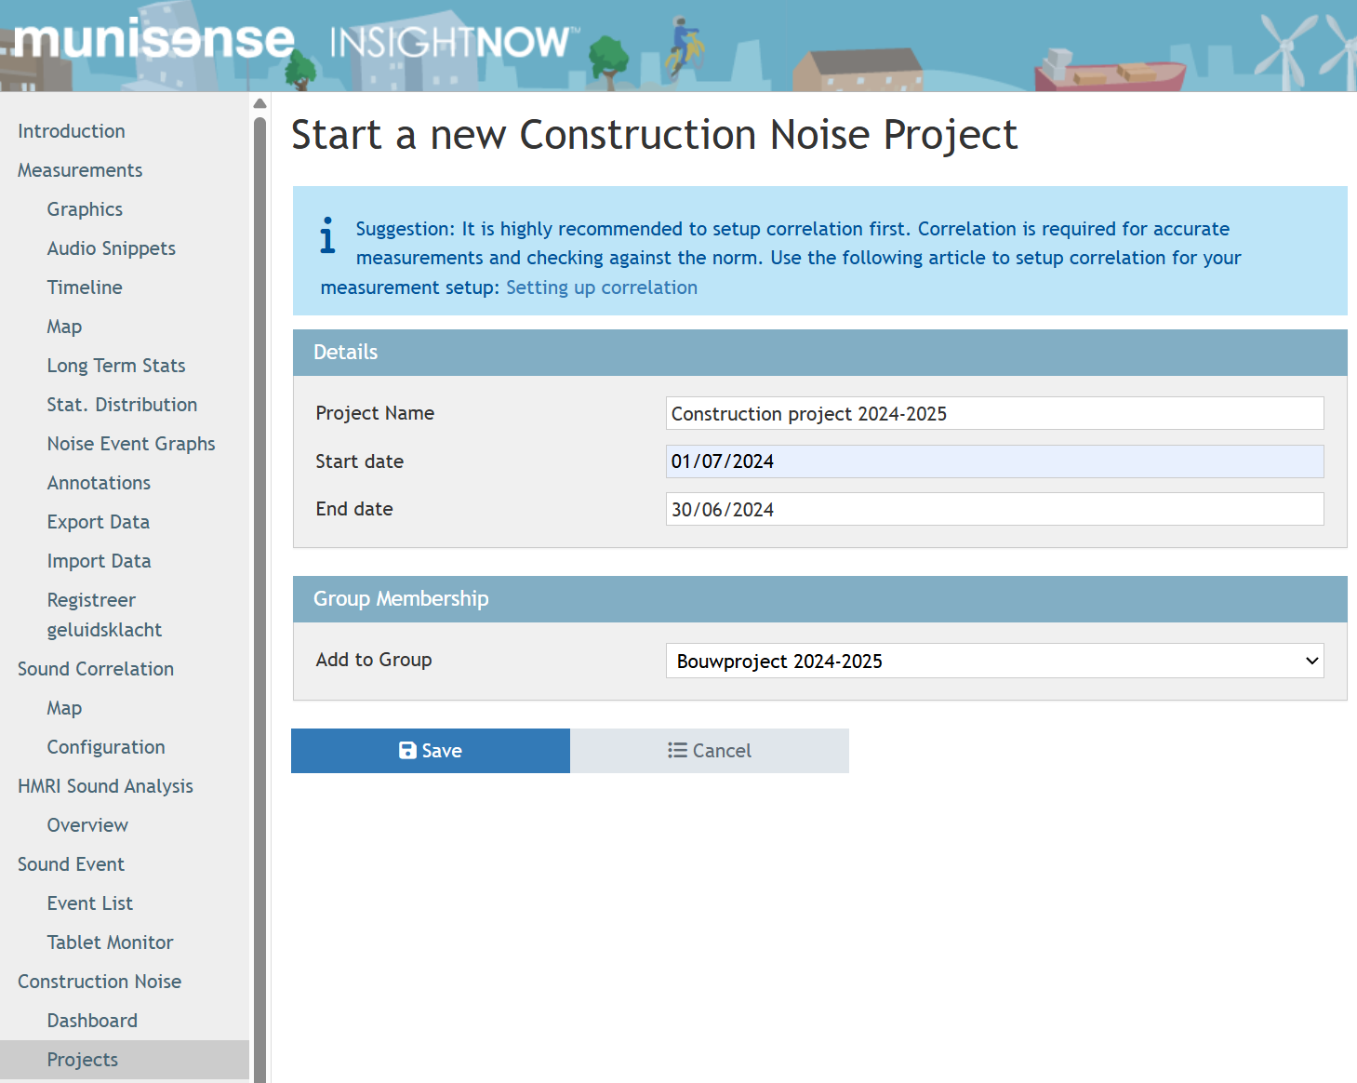Click the Munisense logo in header

coord(154,40)
